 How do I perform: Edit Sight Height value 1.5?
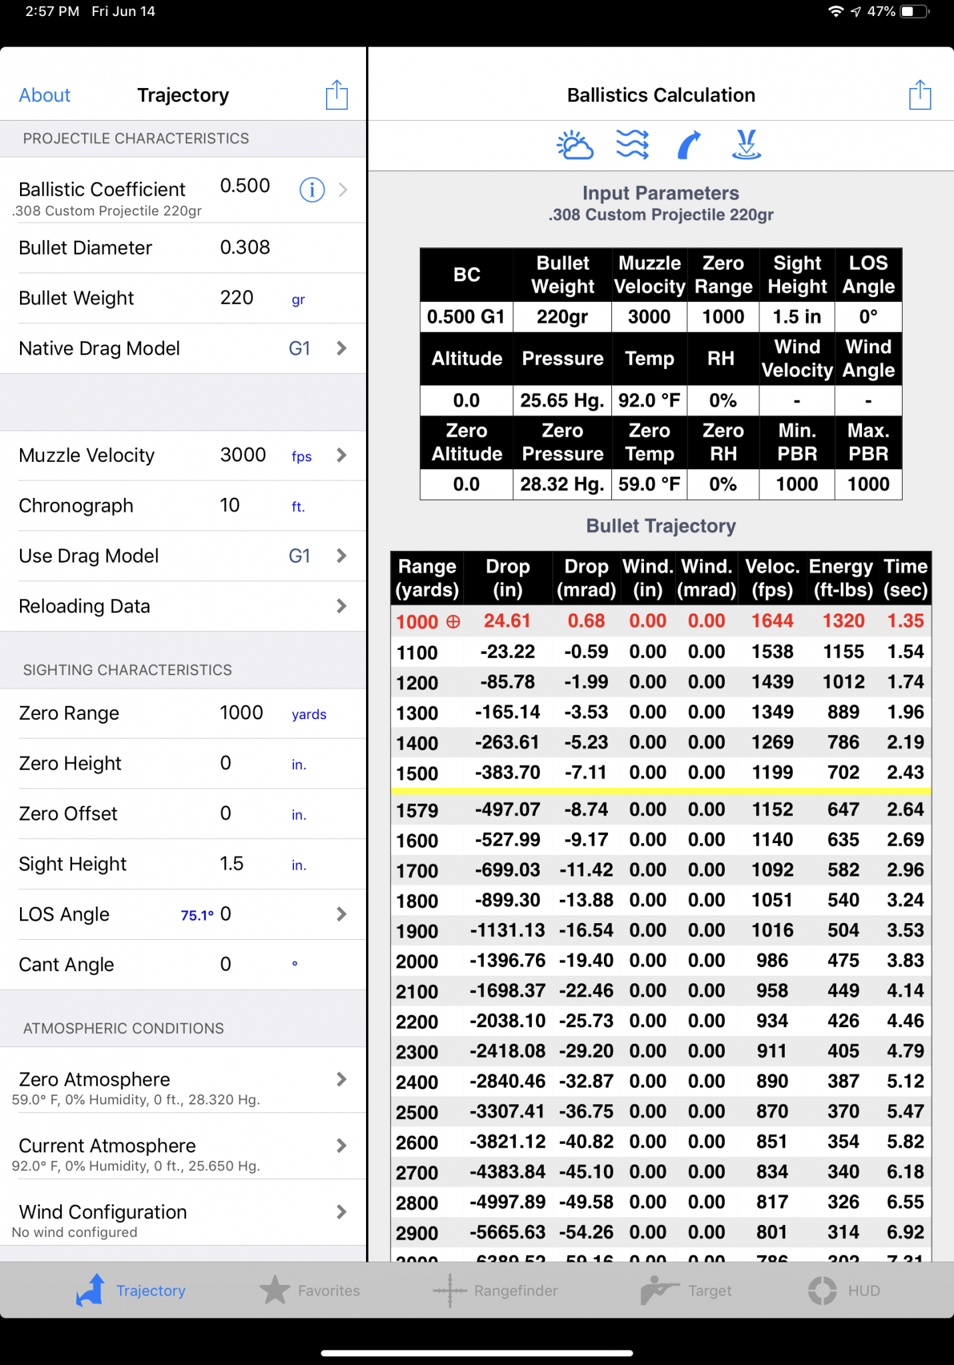[x=232, y=863]
